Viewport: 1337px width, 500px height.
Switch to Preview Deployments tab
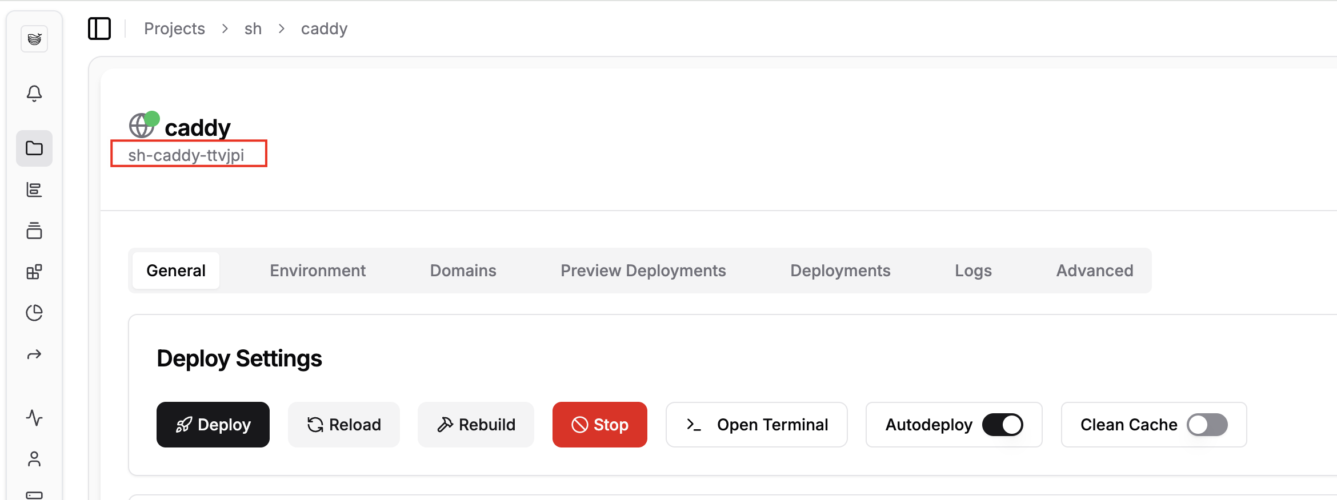pyautogui.click(x=643, y=271)
